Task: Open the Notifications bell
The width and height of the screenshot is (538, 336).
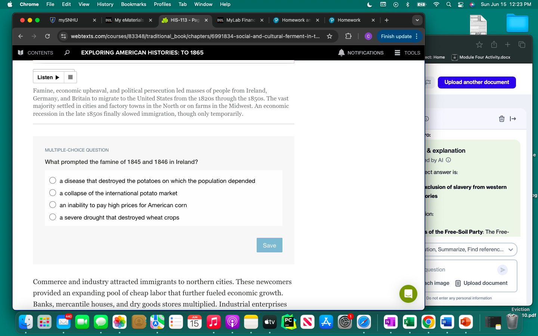Action: 341,53
